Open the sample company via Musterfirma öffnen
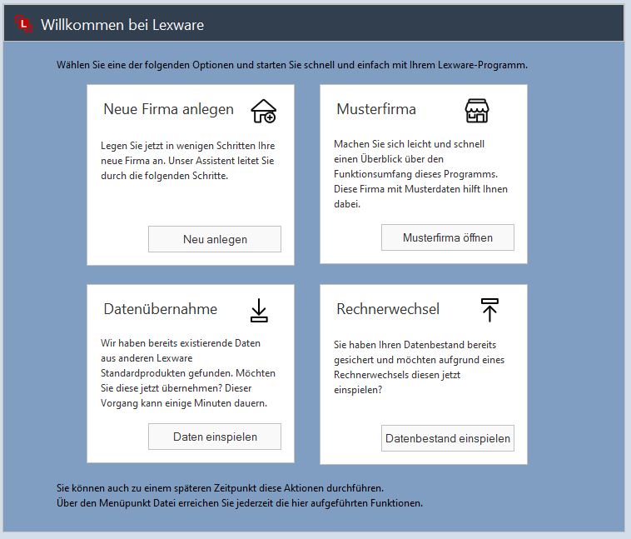631x539 pixels. pos(448,237)
